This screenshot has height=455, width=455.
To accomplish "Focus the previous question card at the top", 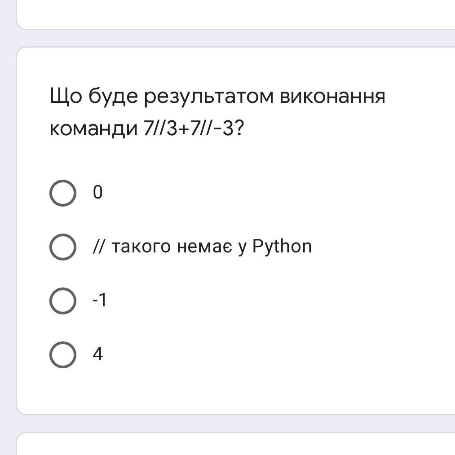I will [236, 14].
